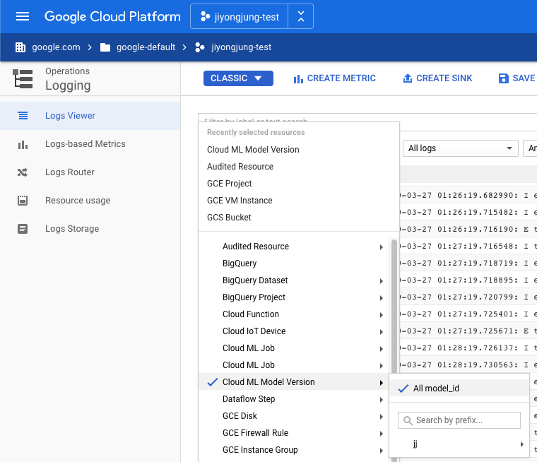
Task: Open the CLASSIC viewer dropdown
Action: (238, 78)
